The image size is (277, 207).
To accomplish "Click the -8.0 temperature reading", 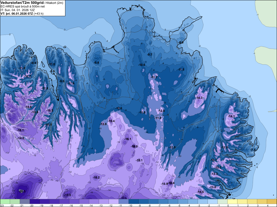I will [x=181, y=43].
